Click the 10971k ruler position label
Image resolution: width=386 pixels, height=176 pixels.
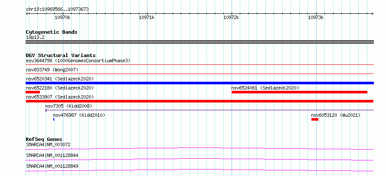tap(147, 17)
